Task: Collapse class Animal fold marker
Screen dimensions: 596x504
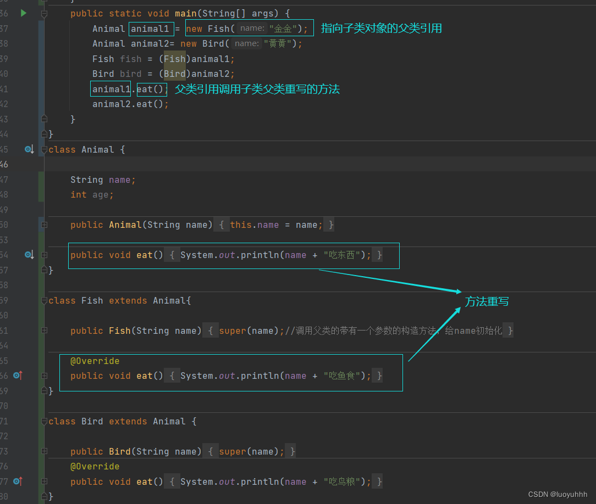Action: tap(44, 149)
